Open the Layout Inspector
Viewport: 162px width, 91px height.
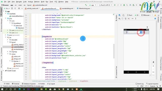point(152,84)
